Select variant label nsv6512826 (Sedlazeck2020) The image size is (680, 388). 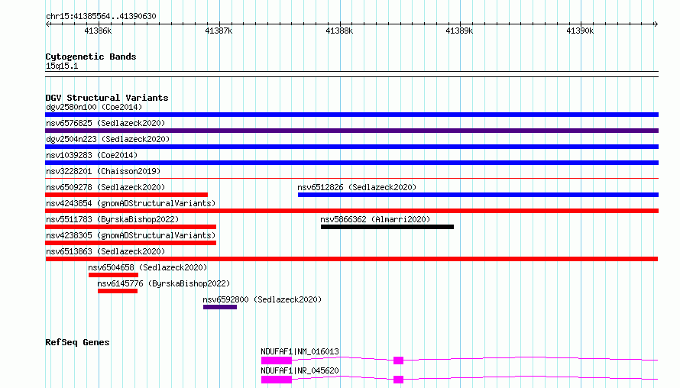tap(357, 187)
